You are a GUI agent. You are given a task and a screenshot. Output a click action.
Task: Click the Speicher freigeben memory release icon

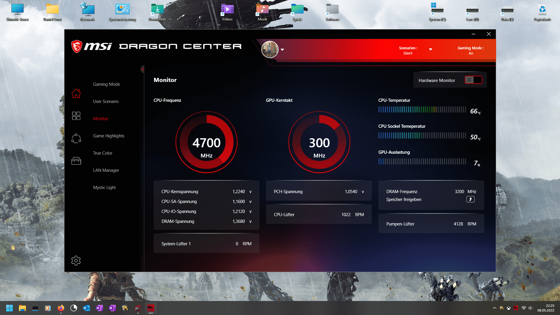[x=470, y=199]
